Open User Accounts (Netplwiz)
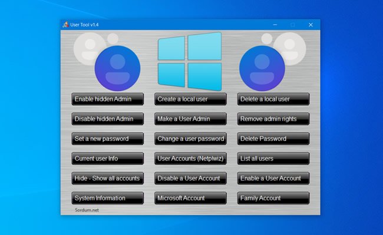Image resolution: width=383 pixels, height=235 pixels. (x=190, y=159)
